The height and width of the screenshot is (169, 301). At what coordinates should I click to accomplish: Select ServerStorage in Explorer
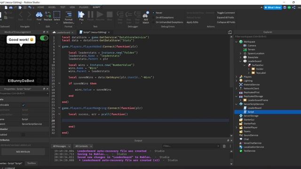tap(251, 116)
